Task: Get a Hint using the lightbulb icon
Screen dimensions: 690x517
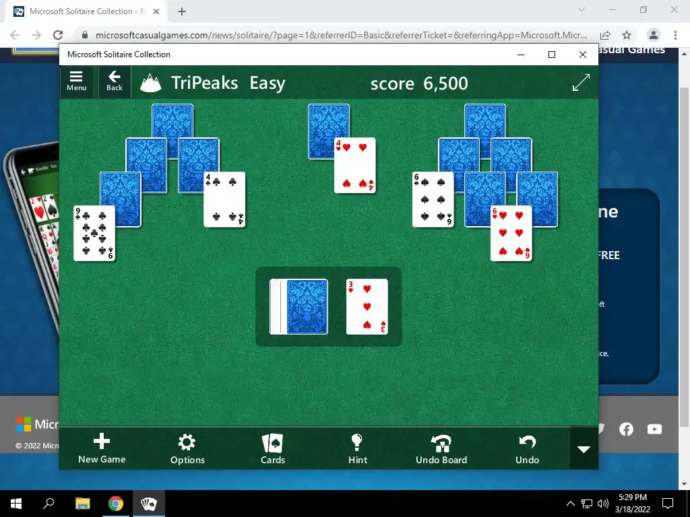Action: tap(357, 448)
